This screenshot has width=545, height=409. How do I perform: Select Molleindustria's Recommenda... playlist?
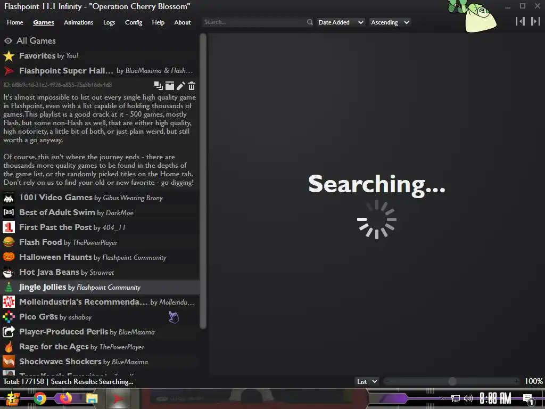click(x=100, y=302)
